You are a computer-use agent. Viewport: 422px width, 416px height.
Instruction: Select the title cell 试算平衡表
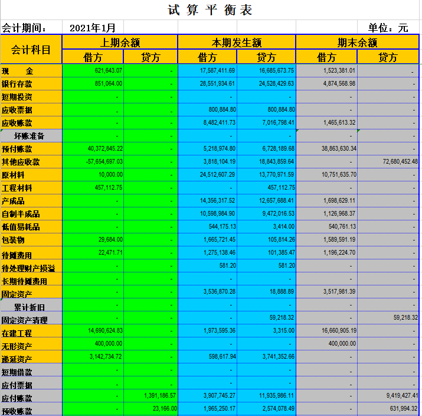click(x=210, y=10)
